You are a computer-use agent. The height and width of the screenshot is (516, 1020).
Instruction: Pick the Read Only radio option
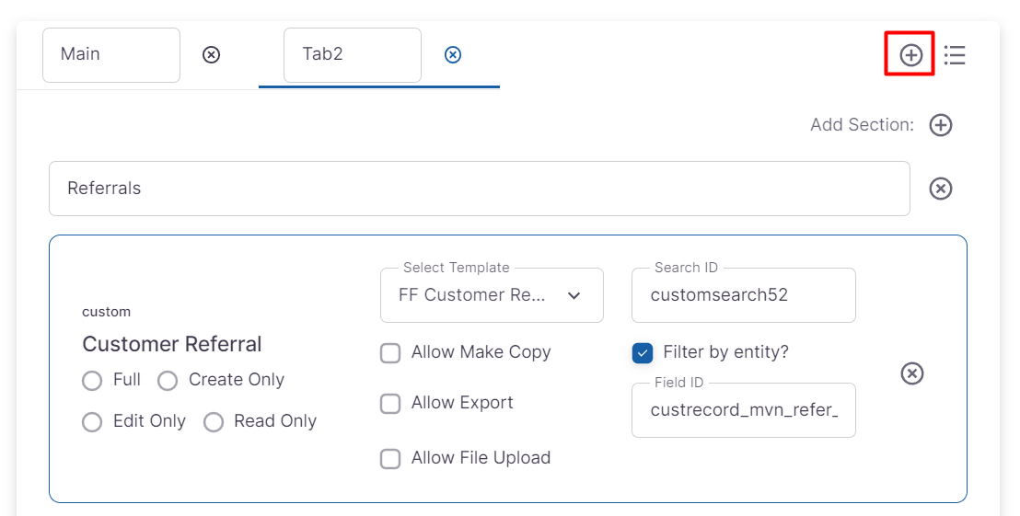click(x=214, y=422)
